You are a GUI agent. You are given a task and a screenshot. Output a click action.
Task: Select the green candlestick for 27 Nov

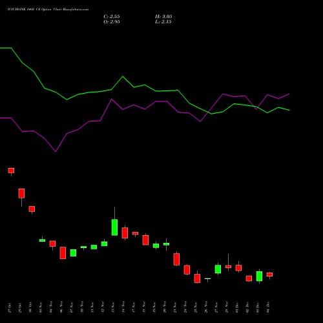tap(218, 269)
